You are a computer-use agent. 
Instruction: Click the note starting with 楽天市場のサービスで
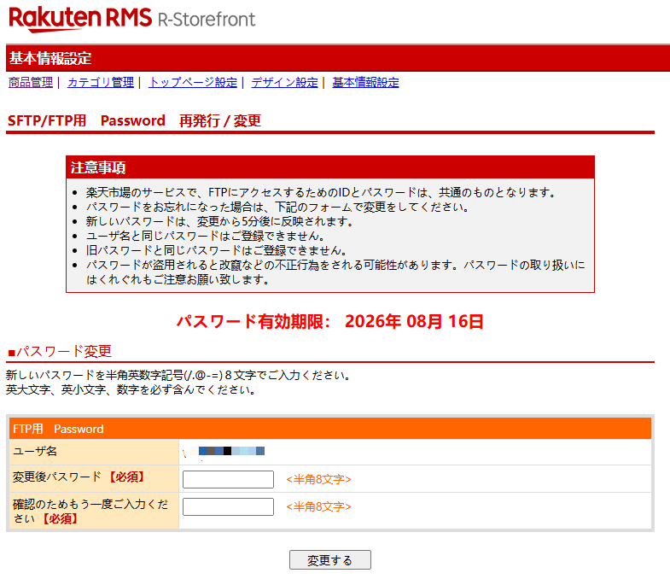(321, 192)
